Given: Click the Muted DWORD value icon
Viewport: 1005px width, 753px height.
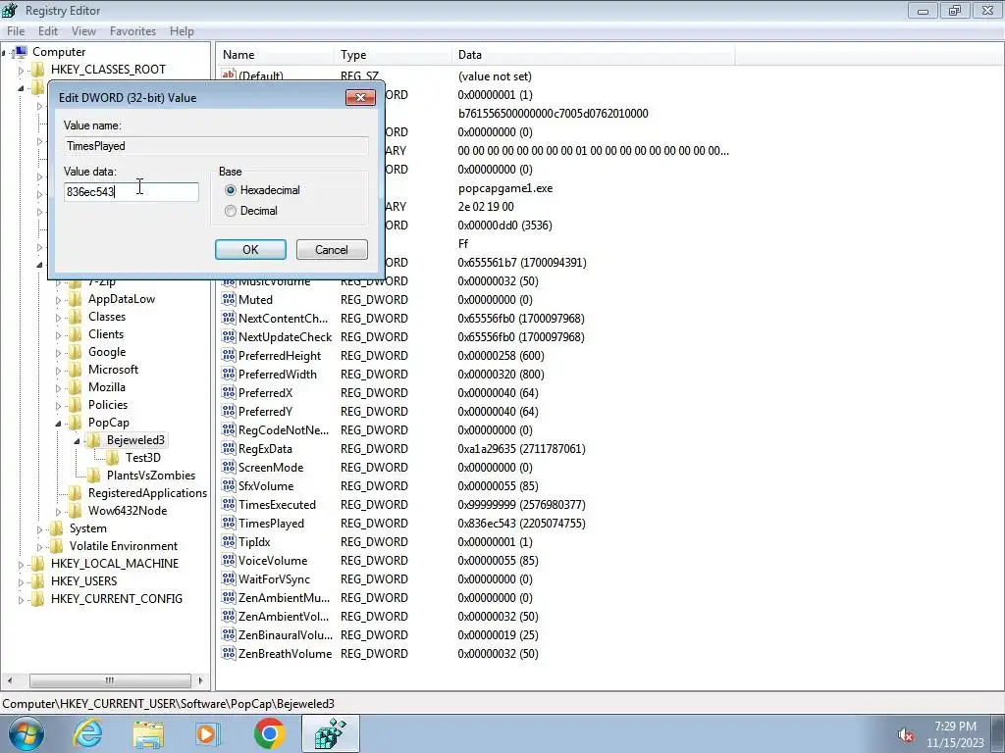Looking at the screenshot, I should (x=229, y=299).
